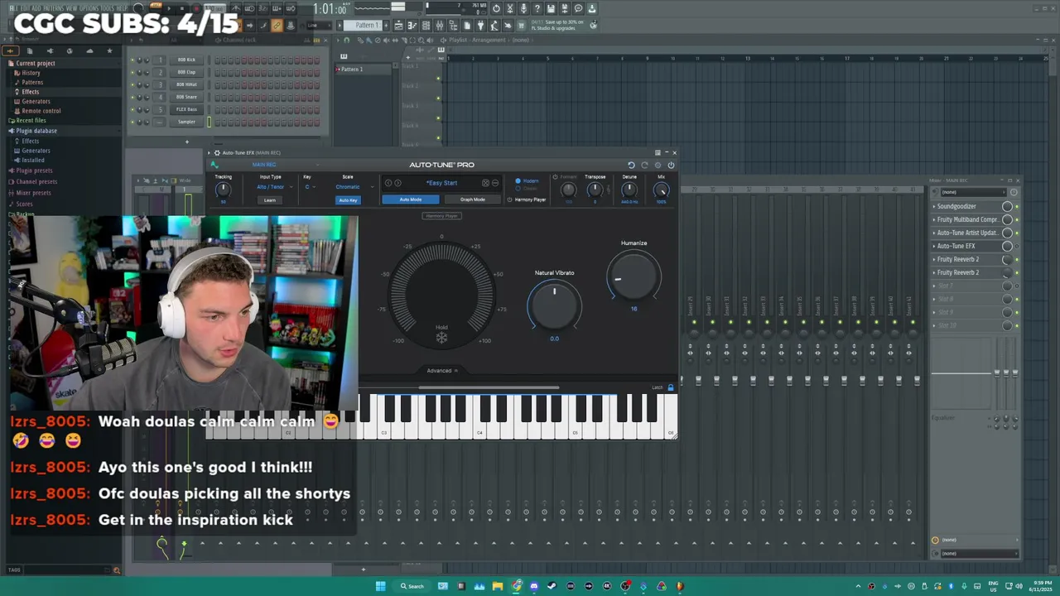The width and height of the screenshot is (1060, 596).
Task: Click the keyboard Latch lock icon
Action: pos(670,387)
